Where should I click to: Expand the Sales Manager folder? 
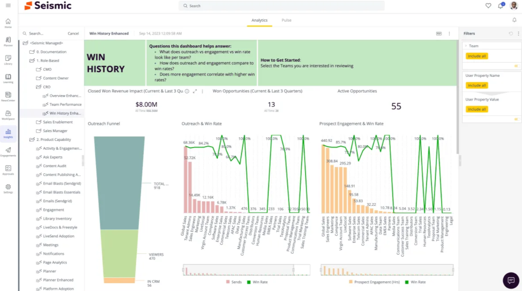[38, 131]
